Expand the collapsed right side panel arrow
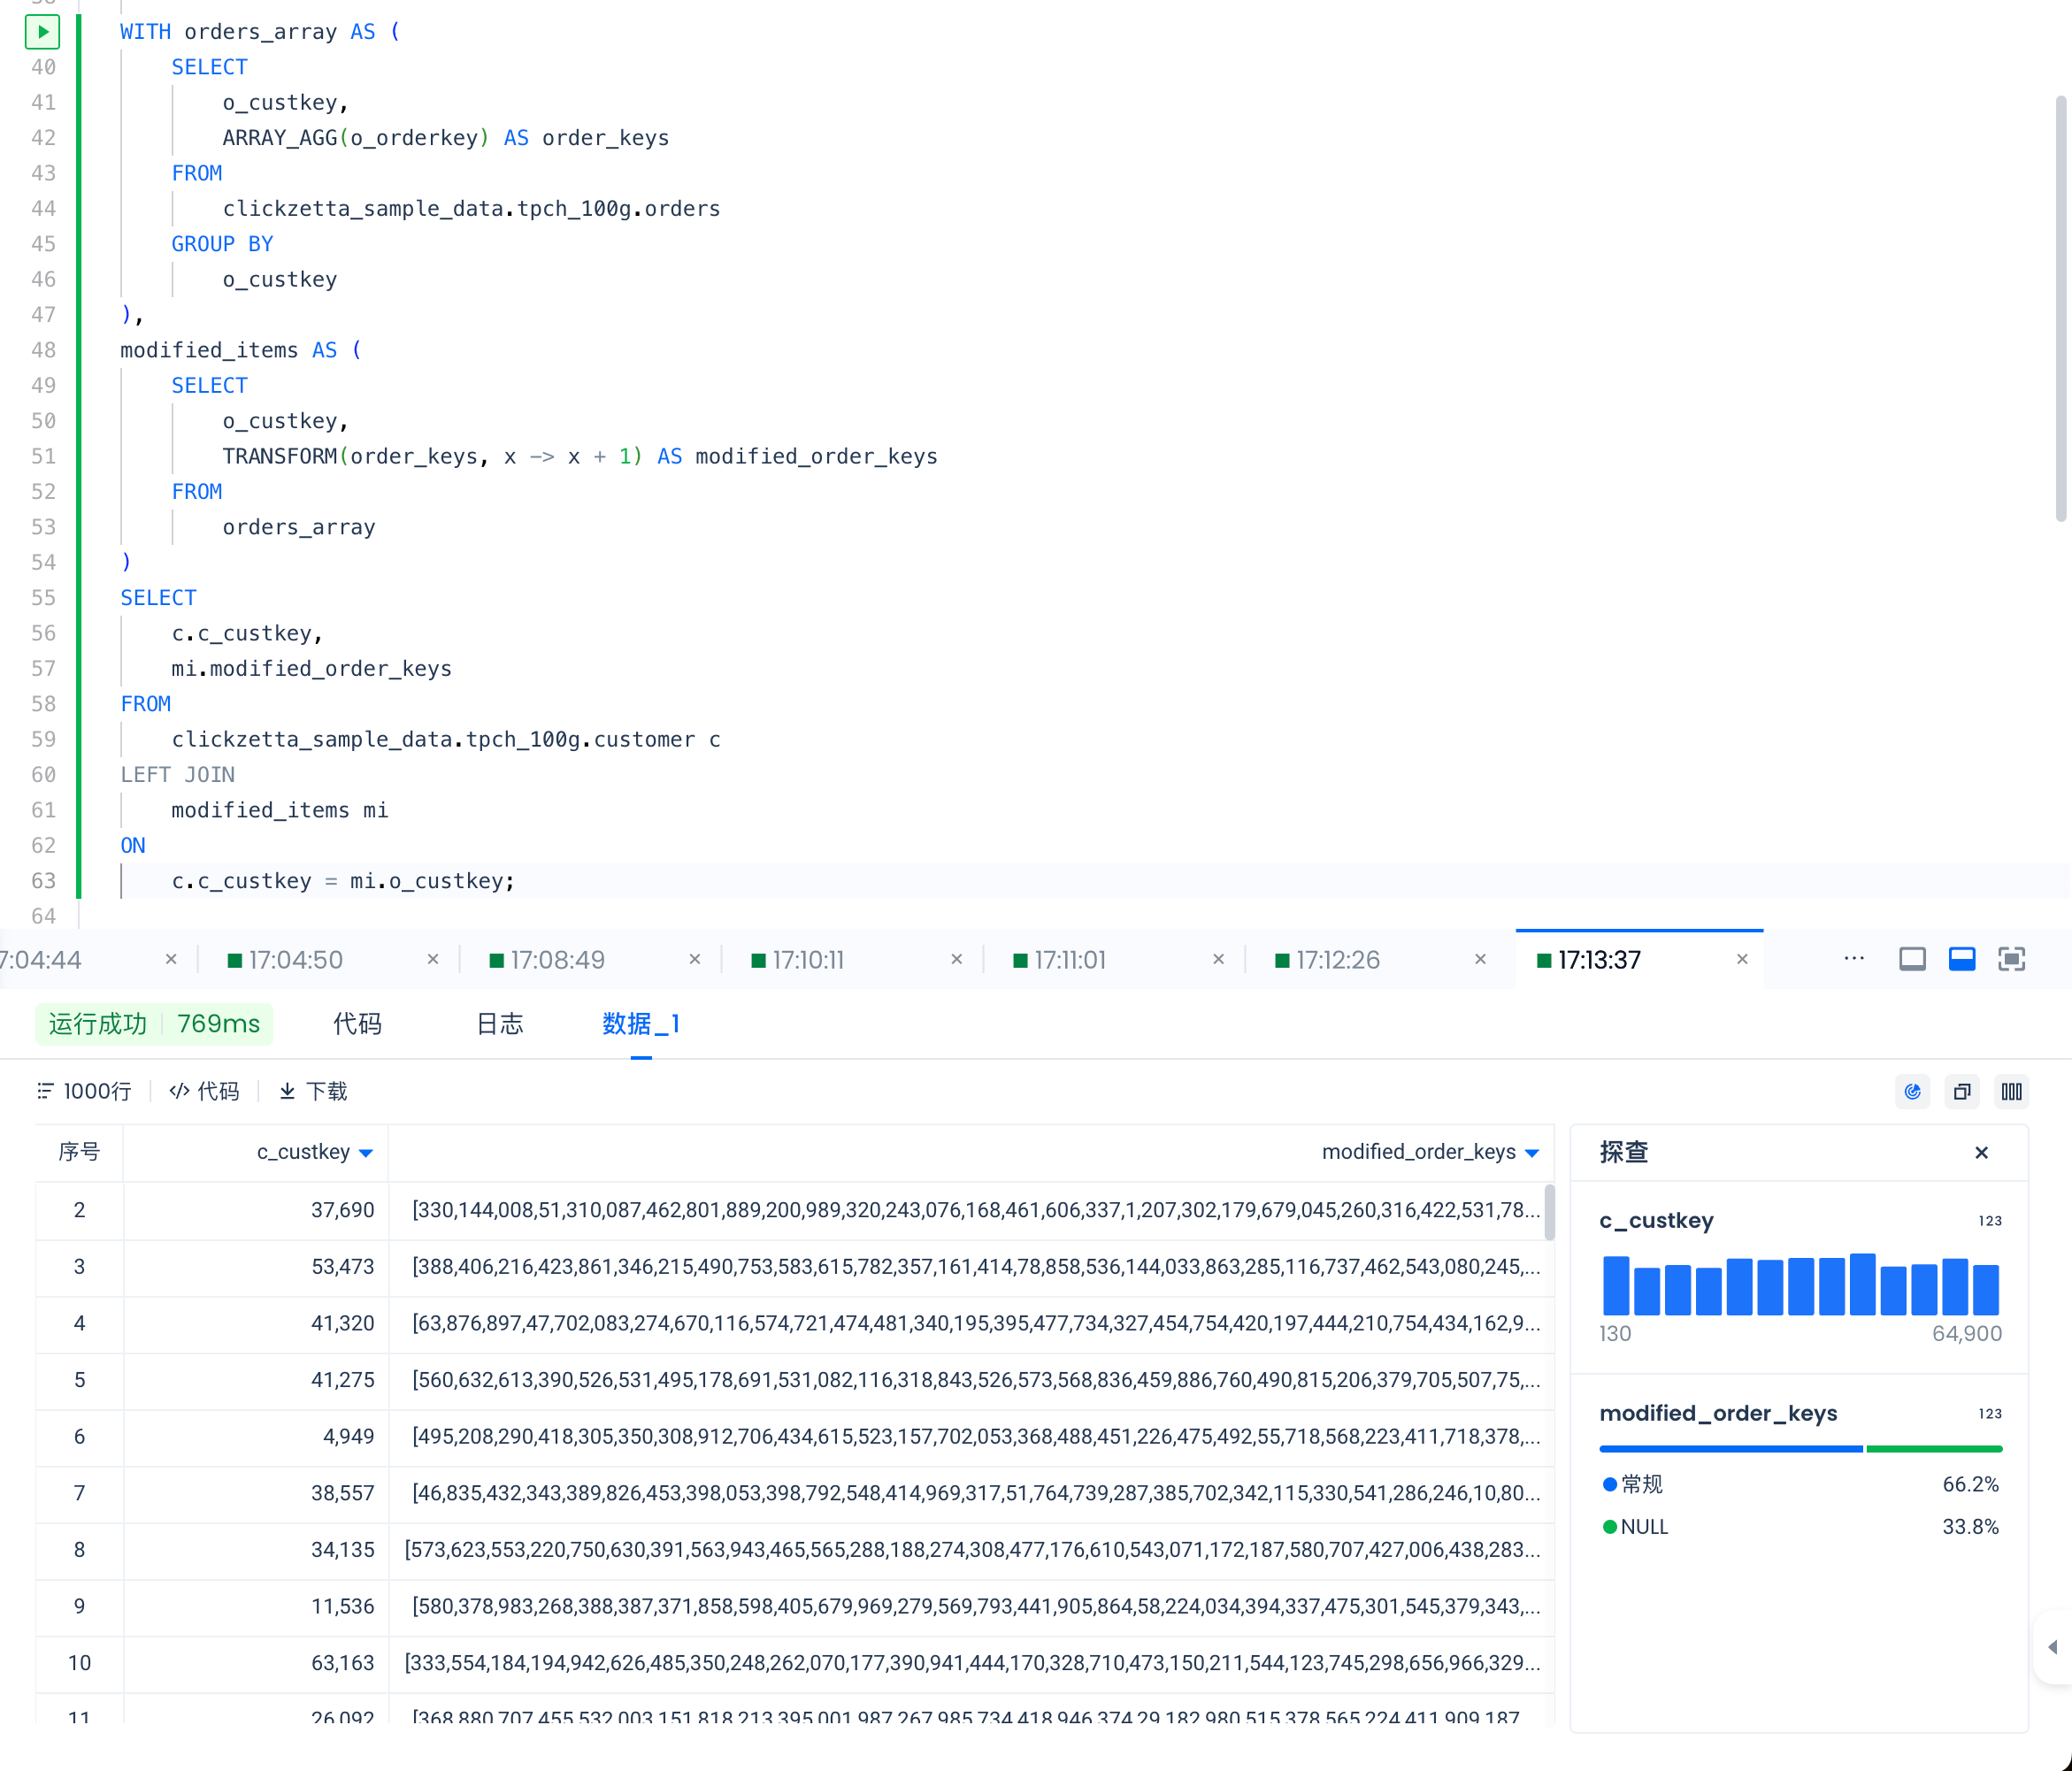 [2052, 1647]
